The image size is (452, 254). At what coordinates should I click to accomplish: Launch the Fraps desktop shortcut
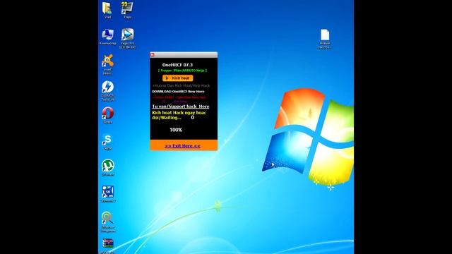point(127,10)
